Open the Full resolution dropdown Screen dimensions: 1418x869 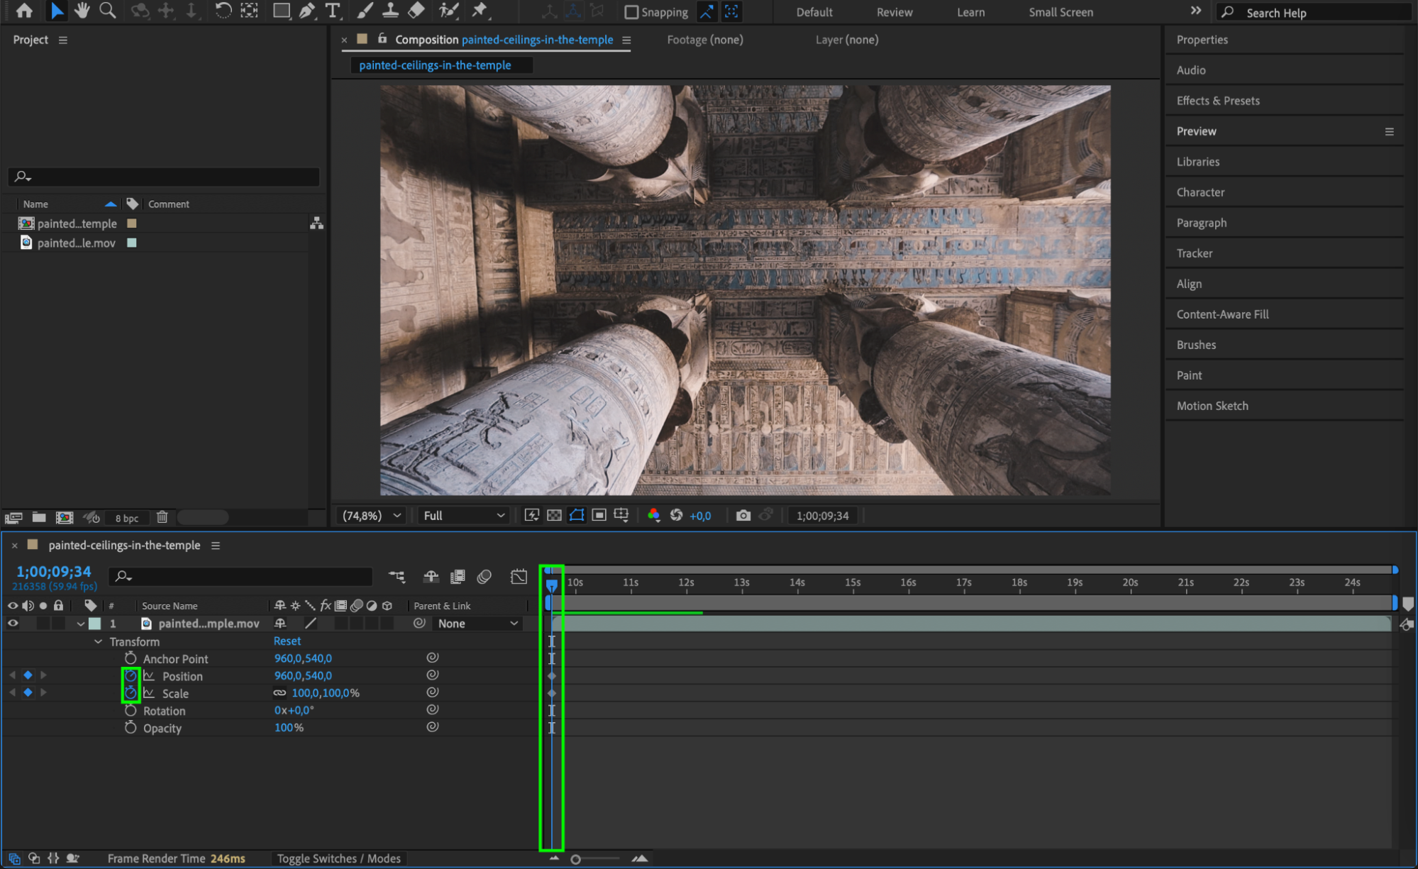(463, 516)
